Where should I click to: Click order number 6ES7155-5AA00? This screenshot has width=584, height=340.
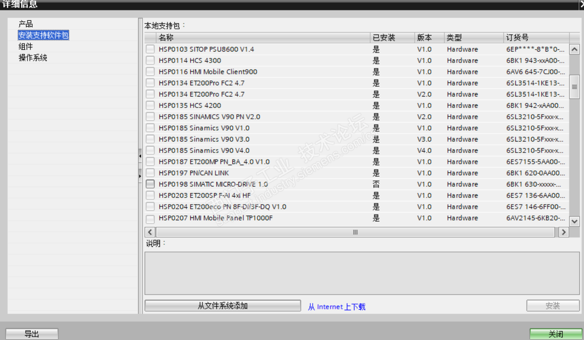coord(536,162)
